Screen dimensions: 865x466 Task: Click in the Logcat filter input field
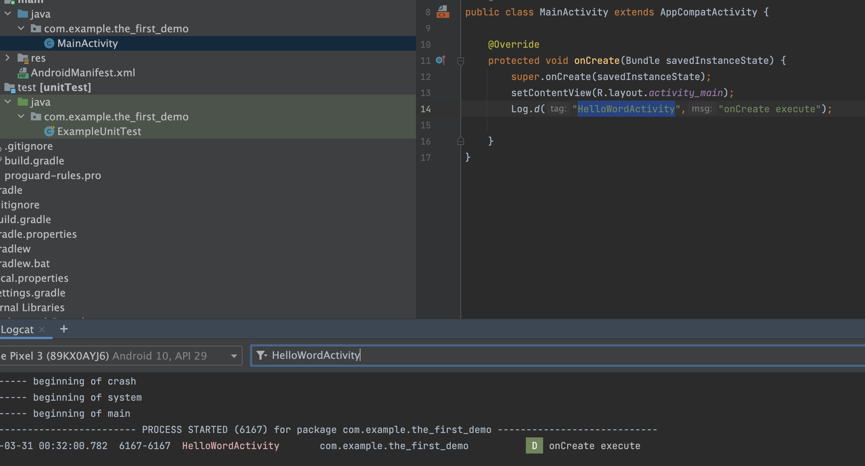551,355
